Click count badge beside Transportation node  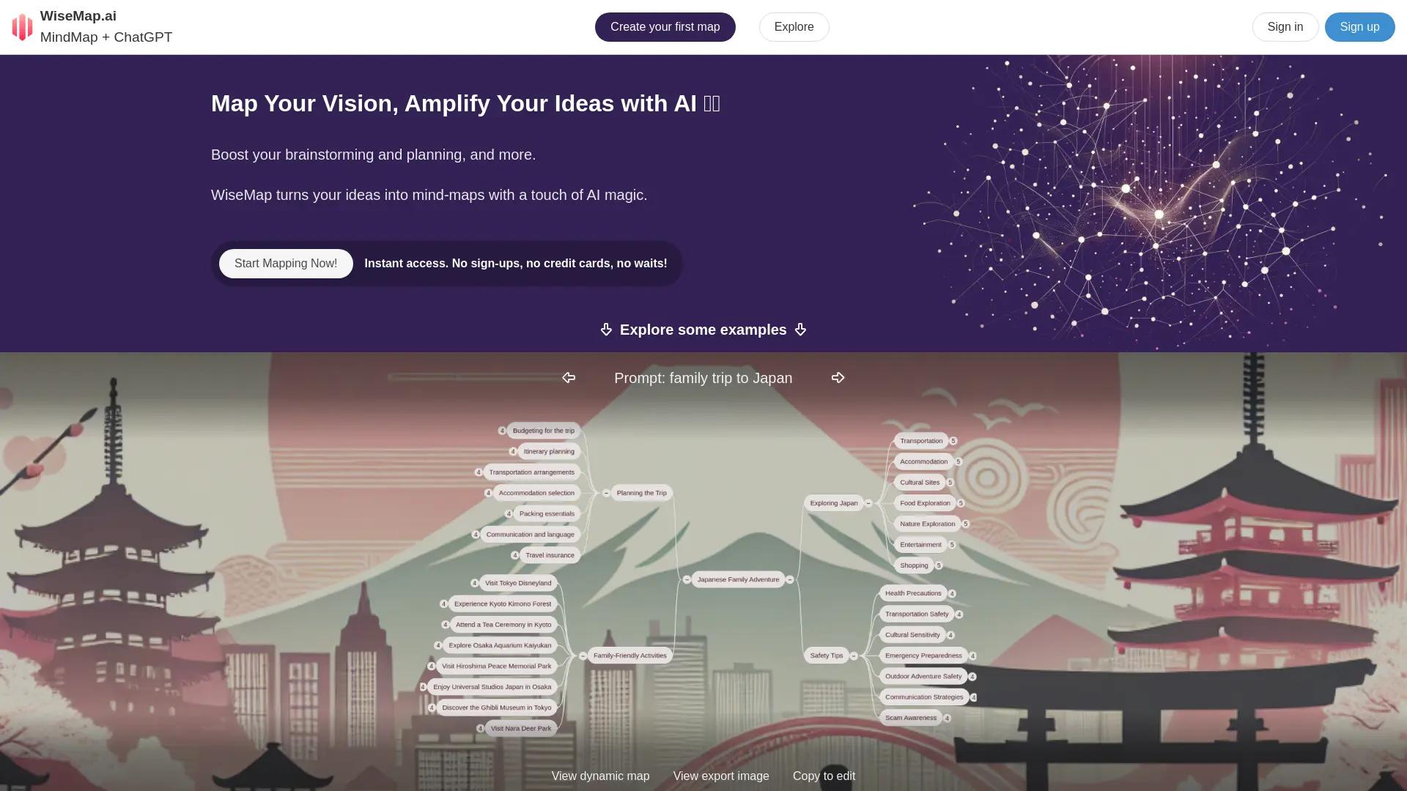coord(953,441)
